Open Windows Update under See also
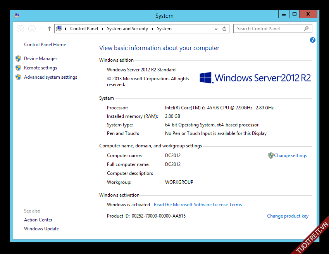Screen dimensions: 329x254 point(41,229)
